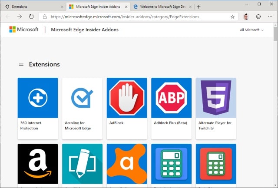Open a new browser tab
Image resolution: width=278 pixels, height=188 pixels.
click(199, 7)
